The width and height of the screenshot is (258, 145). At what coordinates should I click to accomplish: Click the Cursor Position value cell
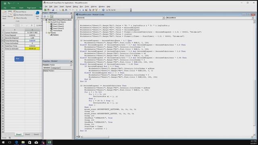coord(32,33)
